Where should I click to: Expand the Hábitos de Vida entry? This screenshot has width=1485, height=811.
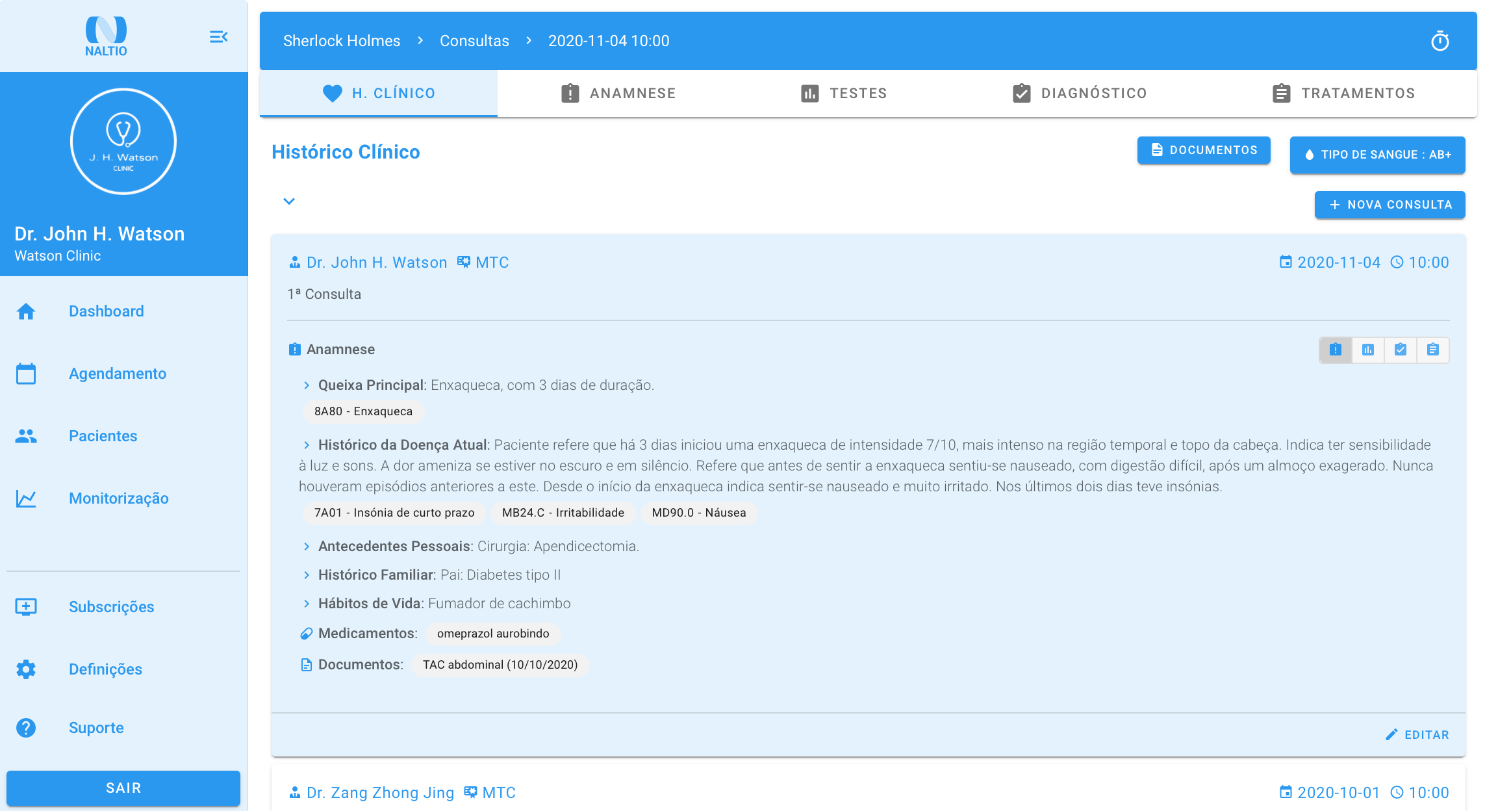307,604
